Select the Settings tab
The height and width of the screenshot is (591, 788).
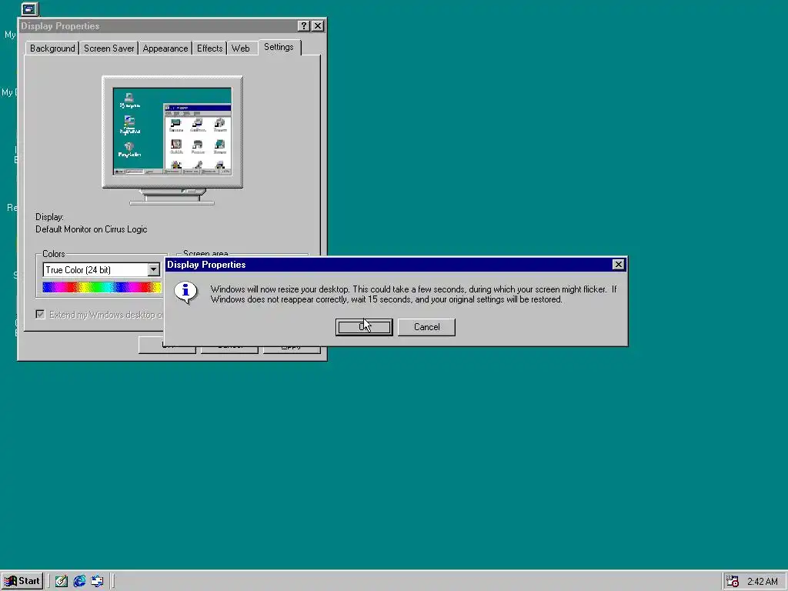pyautogui.click(x=279, y=47)
